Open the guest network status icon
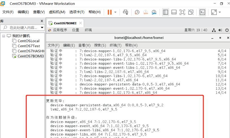This screenshot has height=138, width=230. pyautogui.click(x=214, y=30)
